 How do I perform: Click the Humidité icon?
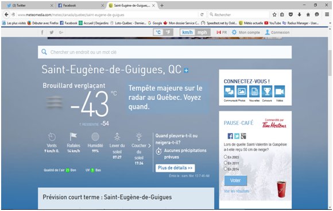(x=95, y=137)
